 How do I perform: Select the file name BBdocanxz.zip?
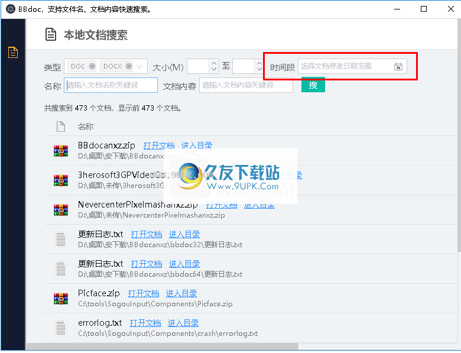[x=106, y=145]
